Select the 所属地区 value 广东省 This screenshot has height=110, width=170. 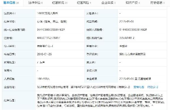coord(41,62)
